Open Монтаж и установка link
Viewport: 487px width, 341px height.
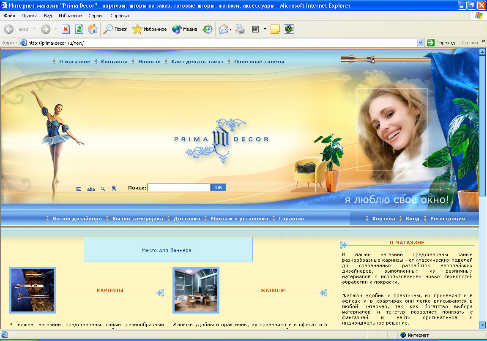239,219
